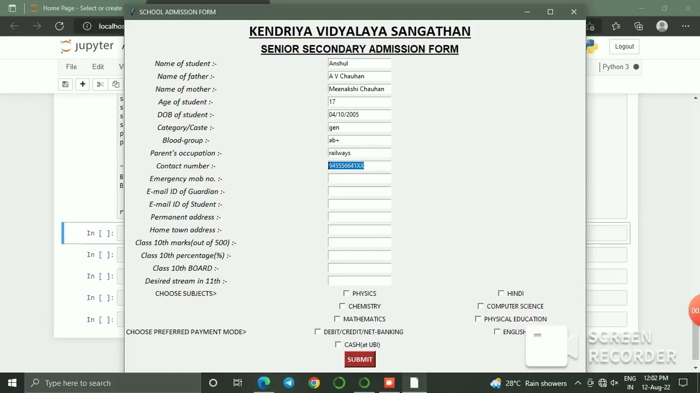
Task: Tick the HINDI subject checkbox
Action: point(501,294)
